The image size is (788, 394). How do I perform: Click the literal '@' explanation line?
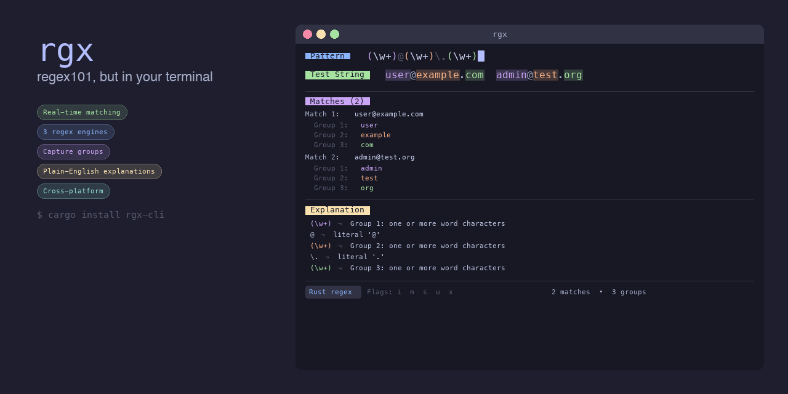[x=345, y=235]
